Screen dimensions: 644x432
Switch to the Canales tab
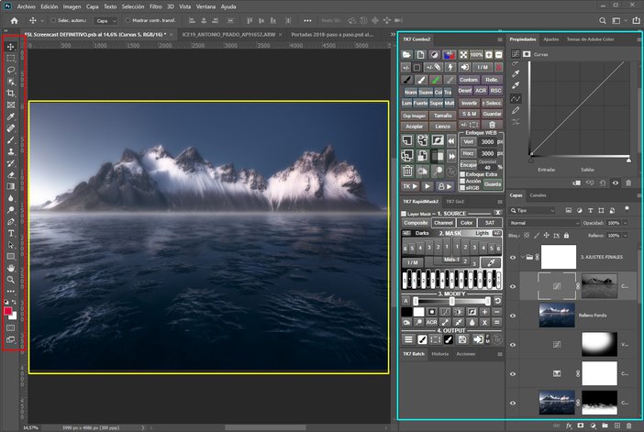click(539, 195)
